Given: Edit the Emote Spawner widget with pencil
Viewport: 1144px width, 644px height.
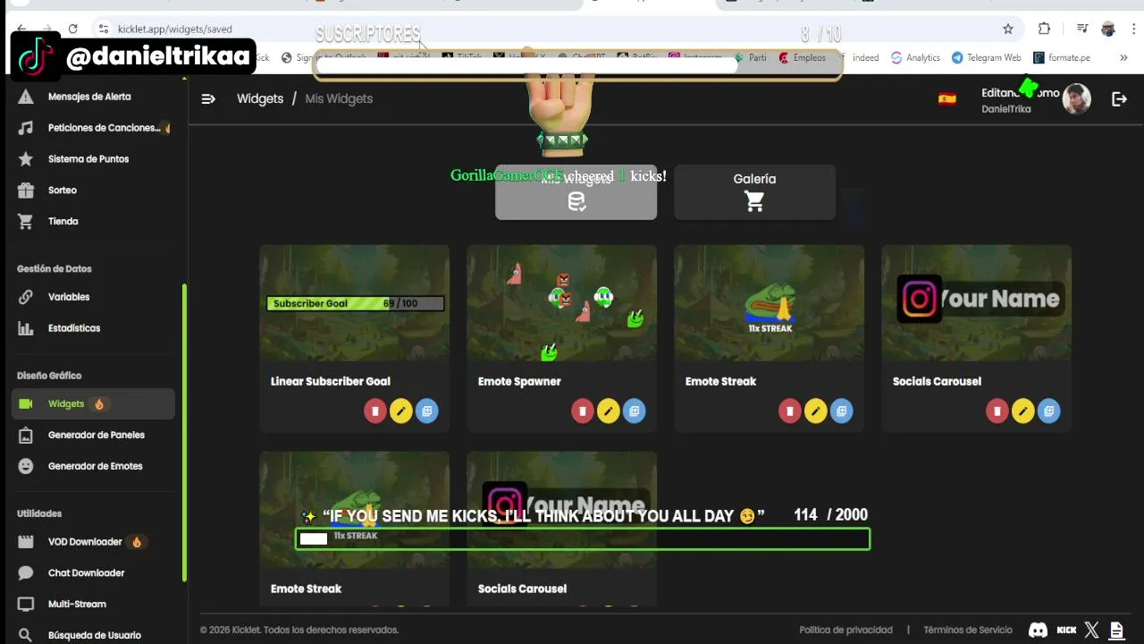Looking at the screenshot, I should 609,411.
